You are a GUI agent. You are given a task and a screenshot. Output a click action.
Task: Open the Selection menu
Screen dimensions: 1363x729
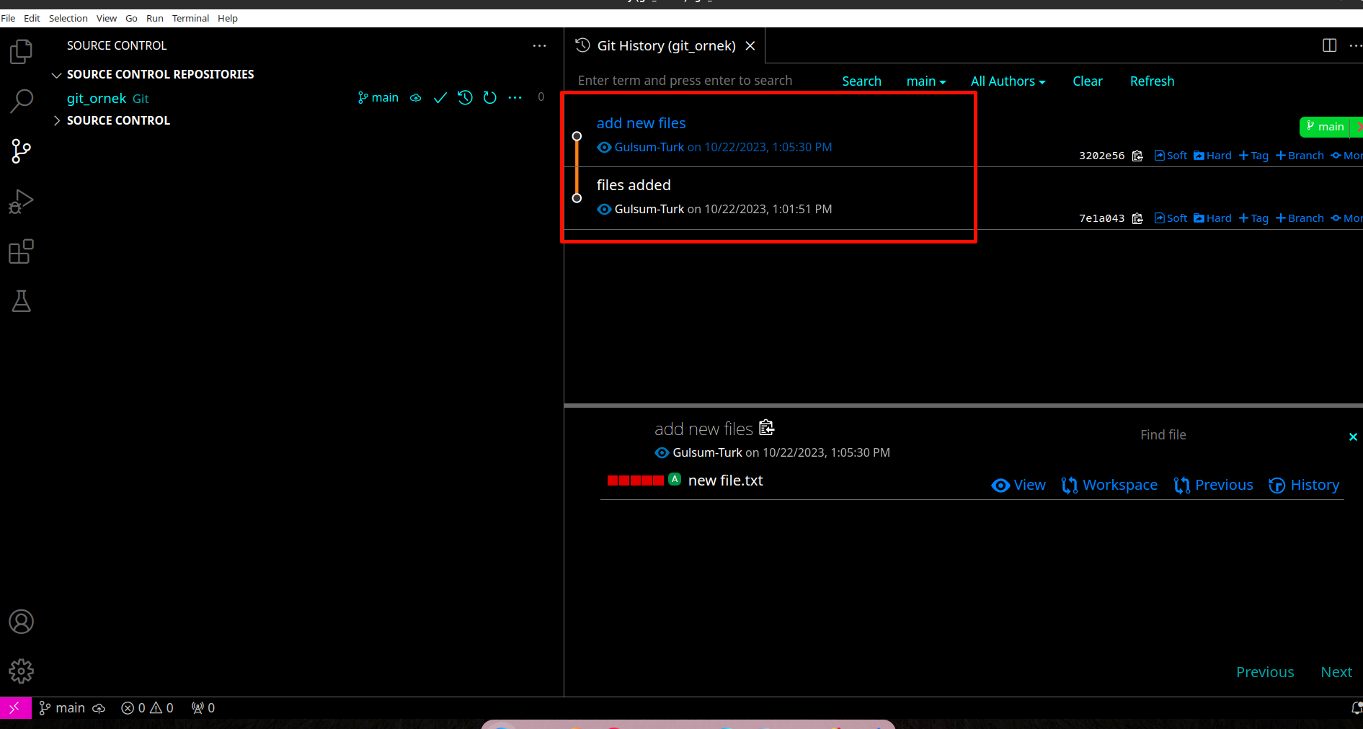[x=68, y=18]
